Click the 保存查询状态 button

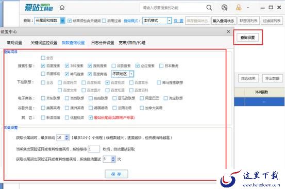(197, 21)
